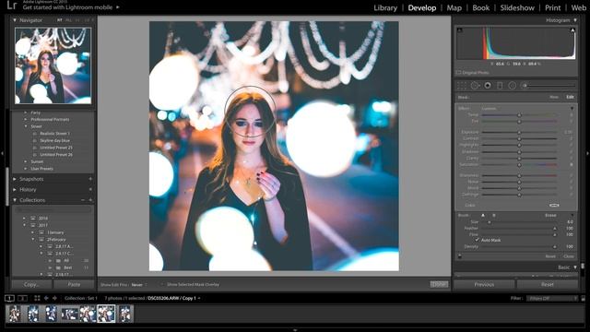Click Saturation slider handle
This screenshot has width=590, height=332.
pyautogui.click(x=519, y=165)
